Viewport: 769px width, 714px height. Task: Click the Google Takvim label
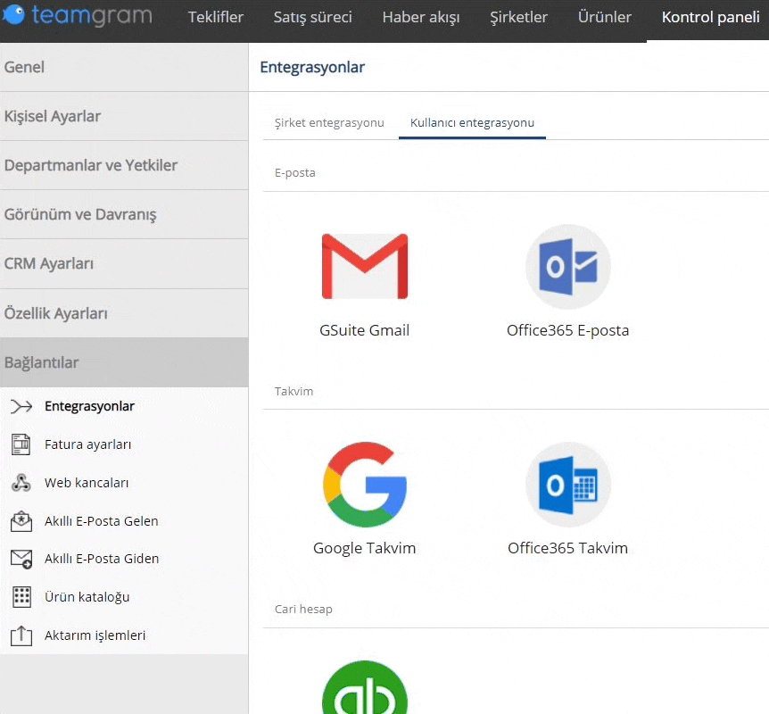[364, 548]
